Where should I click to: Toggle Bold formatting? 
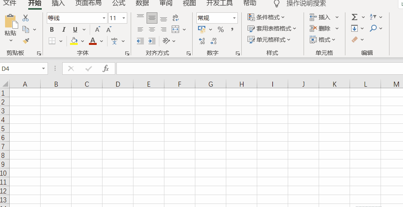pos(52,29)
